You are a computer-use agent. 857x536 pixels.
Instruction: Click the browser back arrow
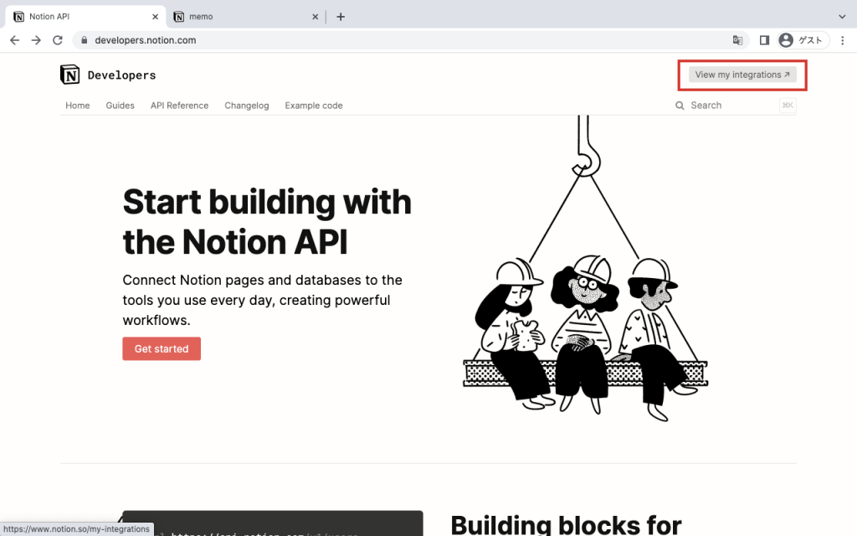[x=15, y=40]
